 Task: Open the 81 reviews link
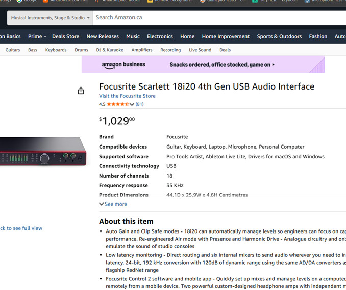(x=139, y=104)
